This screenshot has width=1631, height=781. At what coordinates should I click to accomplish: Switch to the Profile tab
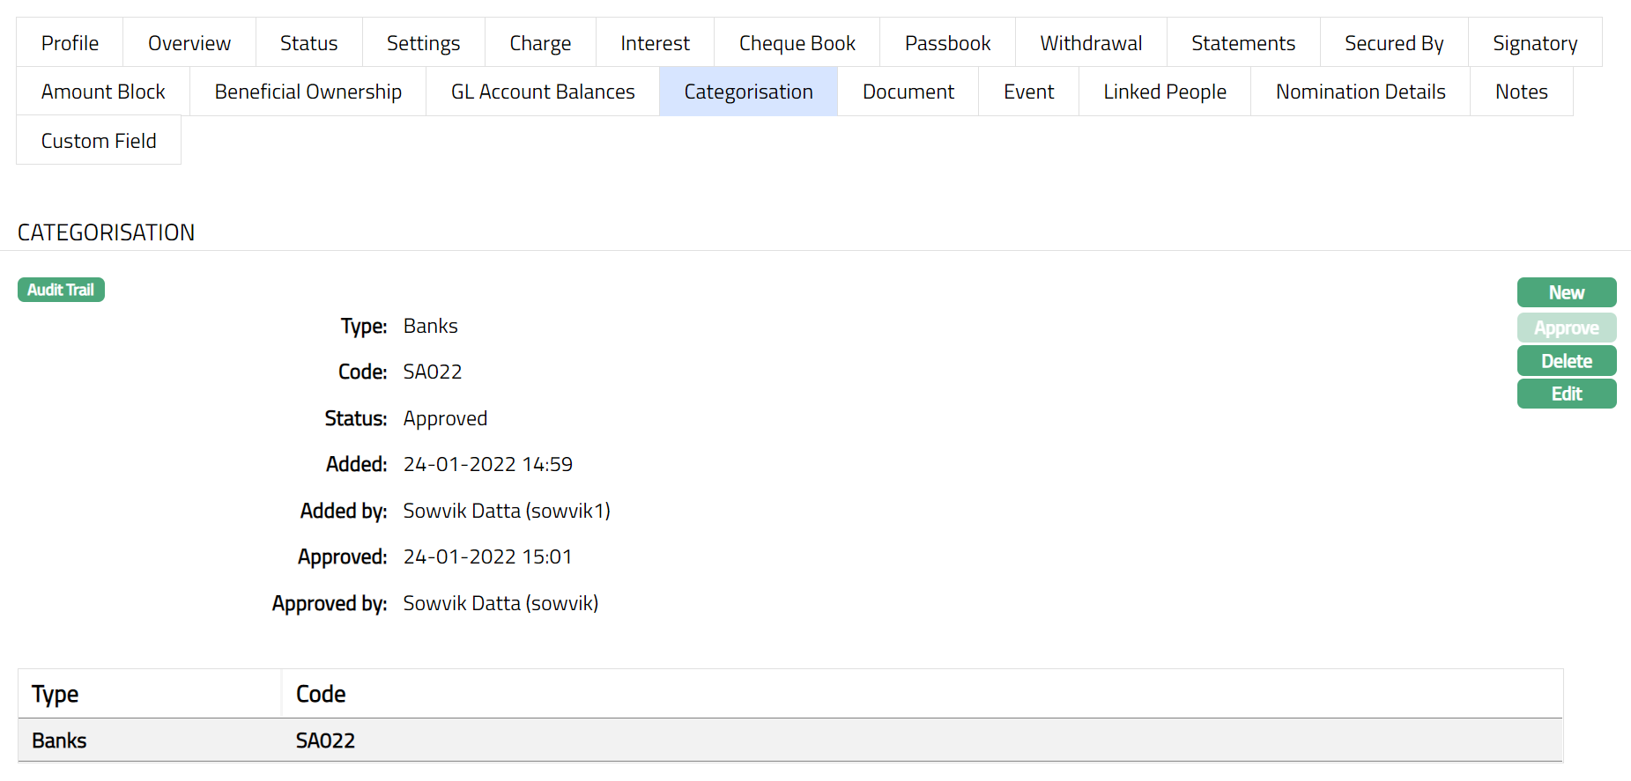[x=70, y=43]
